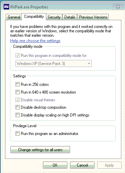Click the Compatibility tab
This screenshot has width=125, height=173.
point(34,16)
